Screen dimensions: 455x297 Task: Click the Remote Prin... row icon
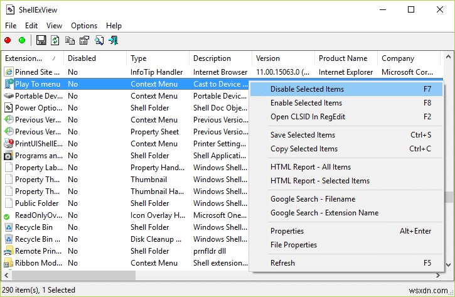(9, 251)
